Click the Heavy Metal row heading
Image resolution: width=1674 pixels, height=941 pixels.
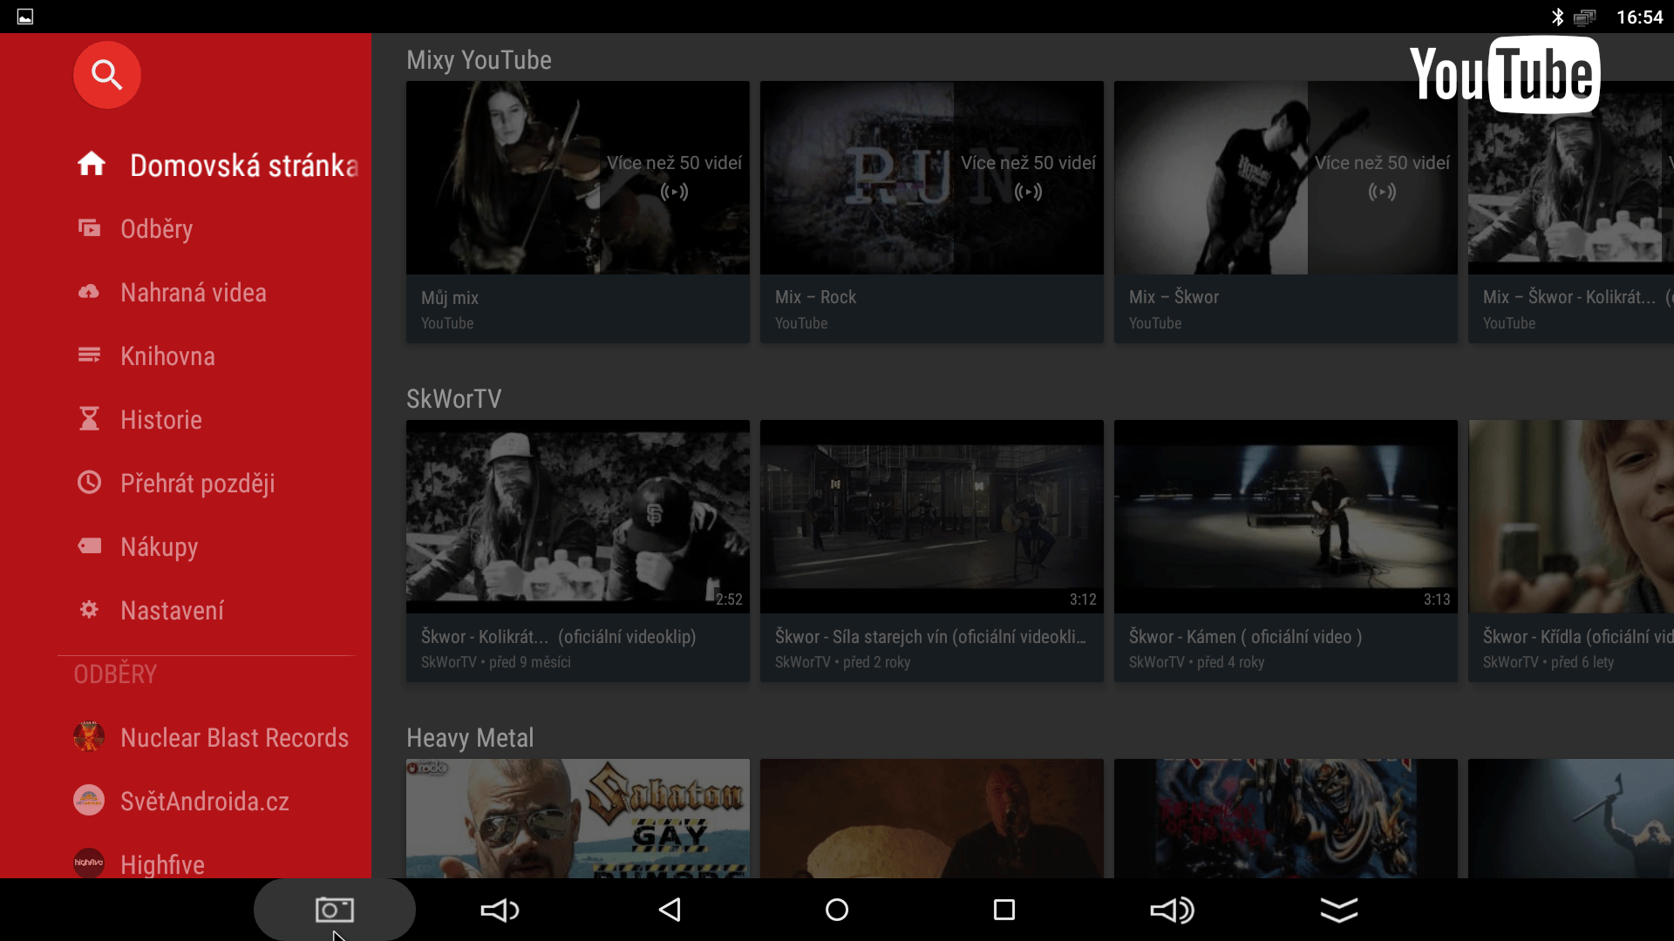point(470,738)
